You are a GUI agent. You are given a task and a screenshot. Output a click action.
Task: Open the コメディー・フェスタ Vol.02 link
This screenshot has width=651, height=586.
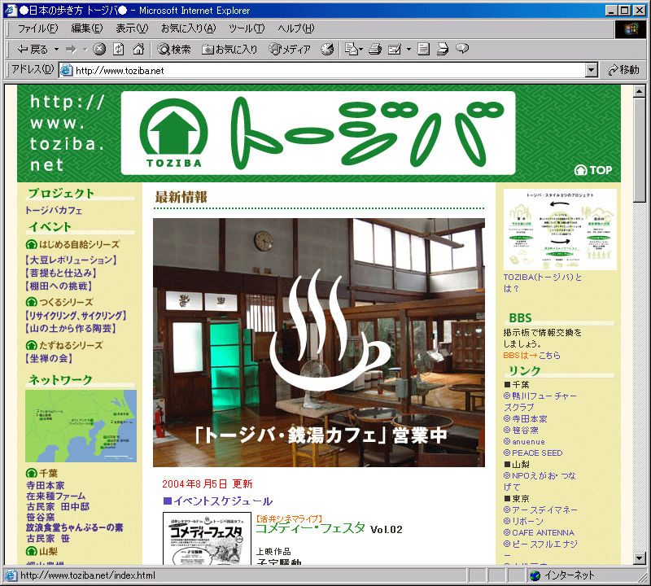(x=329, y=528)
